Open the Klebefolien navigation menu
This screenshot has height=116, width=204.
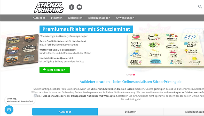[x=75, y=18]
